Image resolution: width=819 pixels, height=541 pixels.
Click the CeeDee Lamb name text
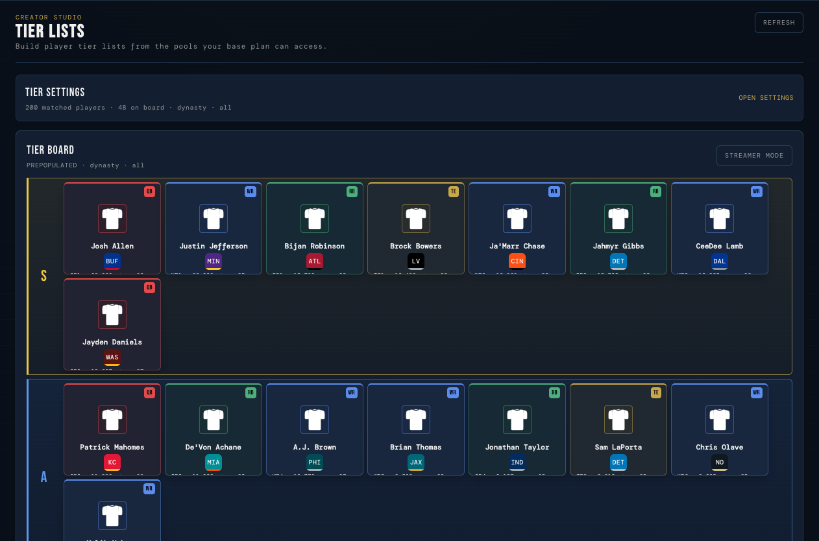point(720,246)
